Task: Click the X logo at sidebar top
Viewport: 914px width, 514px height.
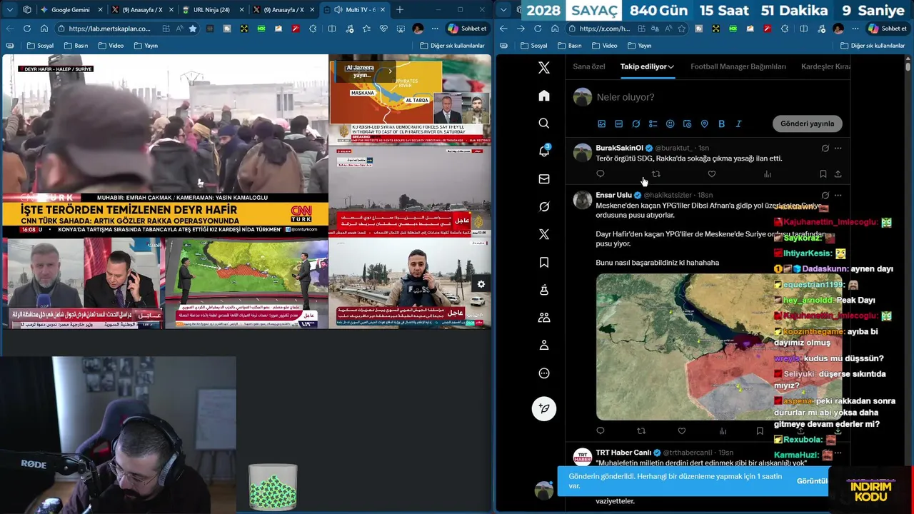Action: (544, 68)
